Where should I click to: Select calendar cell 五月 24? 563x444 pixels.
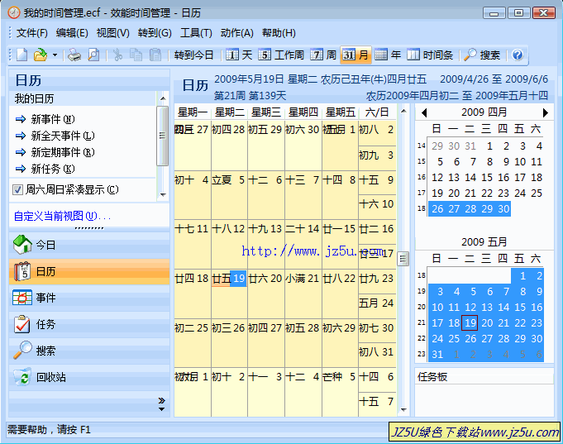377,306
